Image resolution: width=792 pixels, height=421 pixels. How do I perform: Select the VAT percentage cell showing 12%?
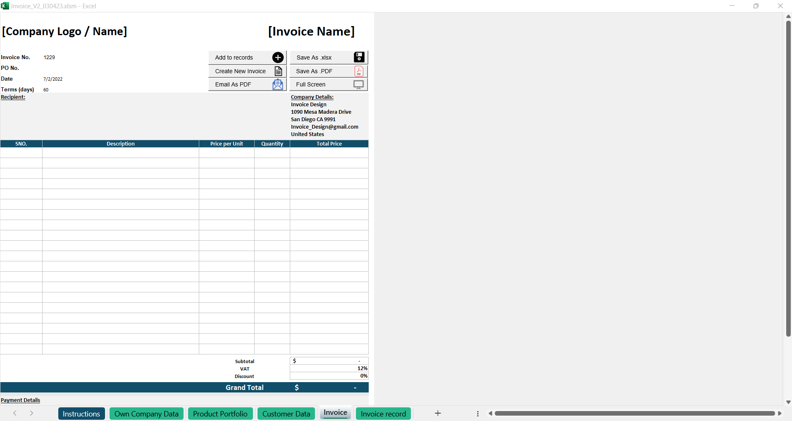[x=329, y=368]
